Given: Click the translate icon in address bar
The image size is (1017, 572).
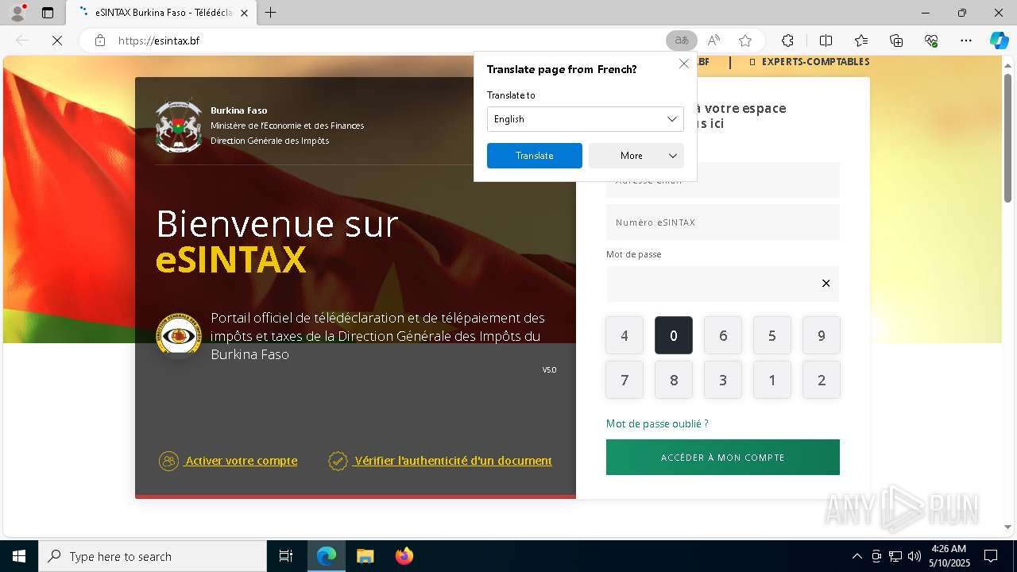Looking at the screenshot, I should pos(681,41).
